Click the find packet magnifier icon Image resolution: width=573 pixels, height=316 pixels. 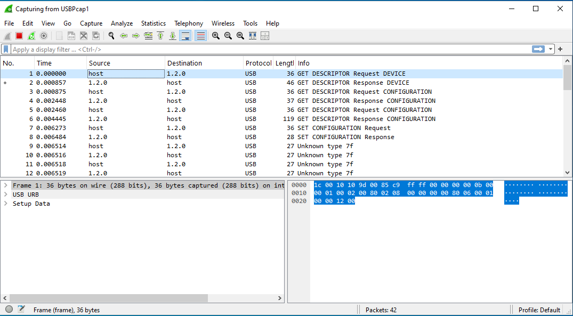point(111,36)
